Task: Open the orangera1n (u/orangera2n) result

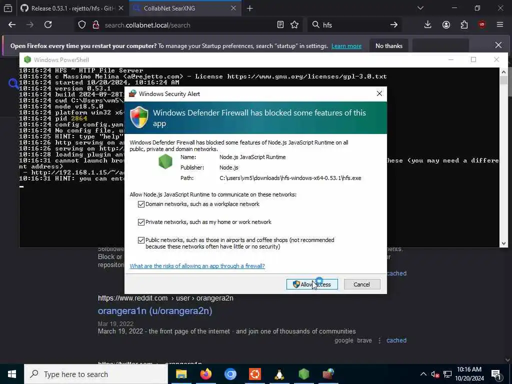Action: pos(155,311)
